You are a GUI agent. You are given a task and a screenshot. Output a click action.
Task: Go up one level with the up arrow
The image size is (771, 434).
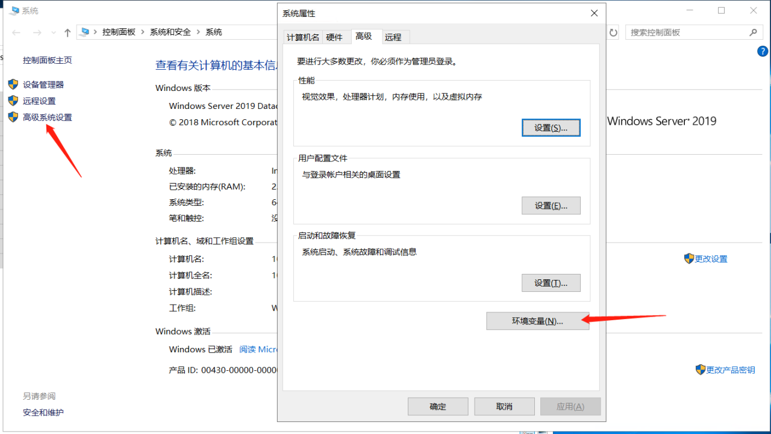pyautogui.click(x=67, y=33)
